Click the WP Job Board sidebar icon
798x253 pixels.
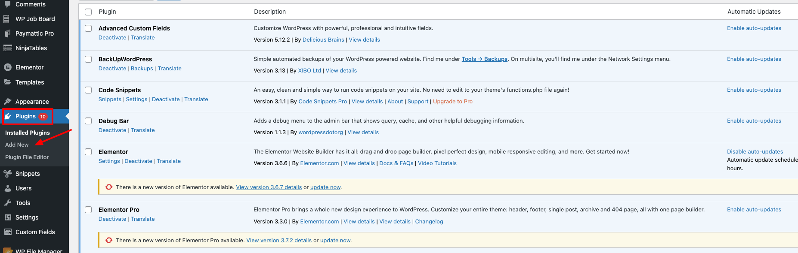[6, 19]
